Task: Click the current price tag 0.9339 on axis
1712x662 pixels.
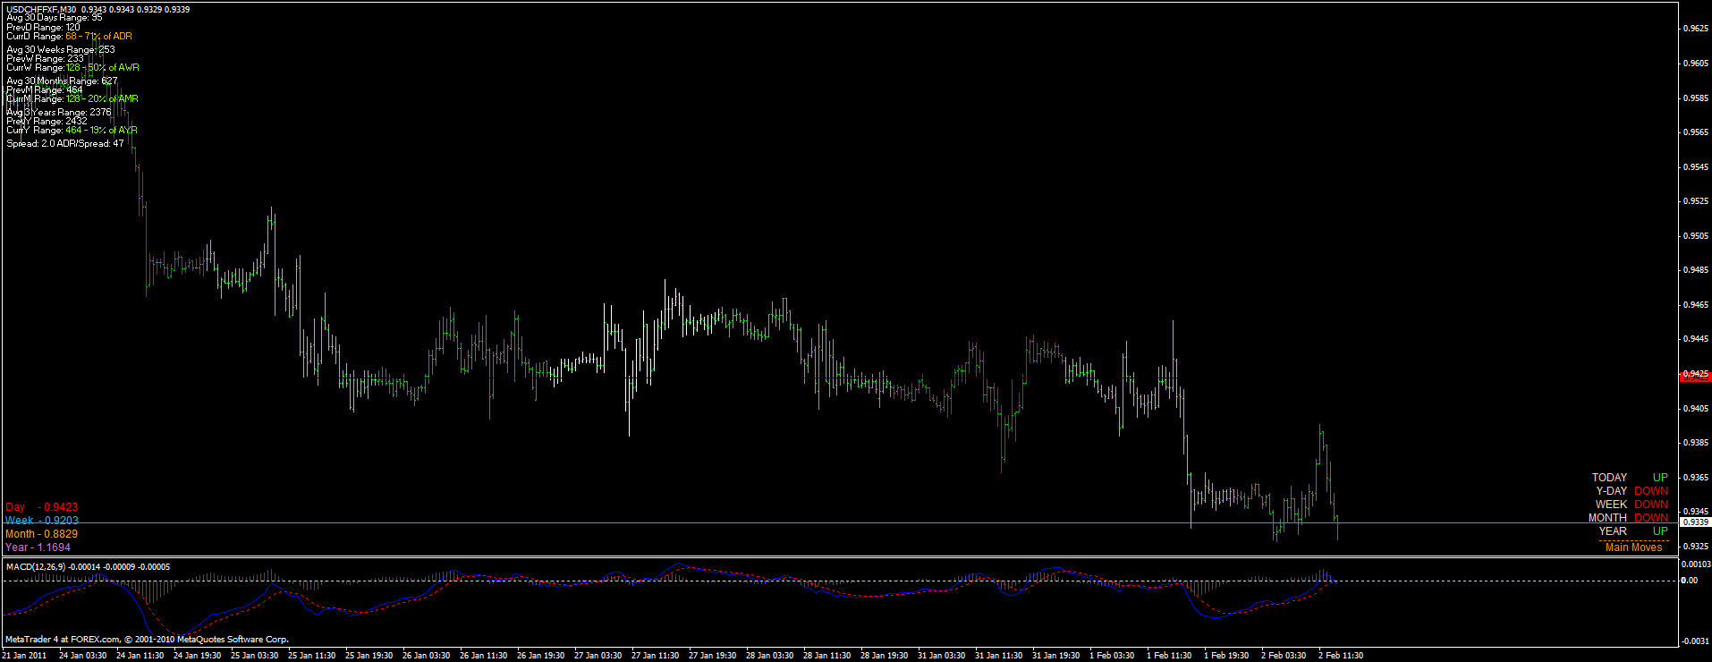Action: (x=1696, y=522)
